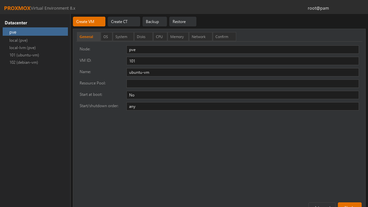Open the Confirm tab
368x207 pixels.
click(x=224, y=37)
